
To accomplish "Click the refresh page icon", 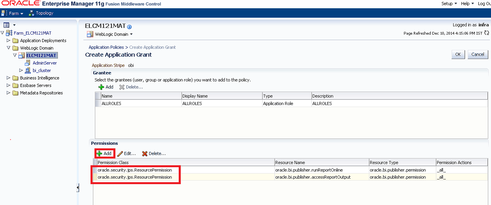I will tap(486, 33).
